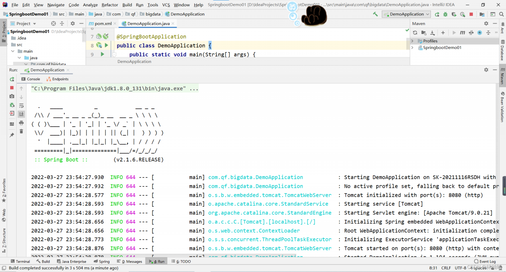
Task: Click the Debug bug icon in main toolbar
Action: tap(446, 14)
